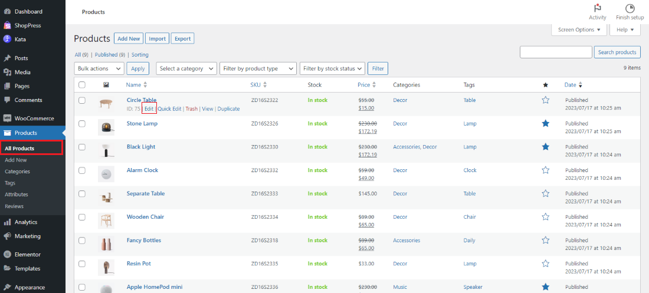Image resolution: width=649 pixels, height=293 pixels.
Task: Click the Elementor sidebar icon
Action: tap(7, 255)
